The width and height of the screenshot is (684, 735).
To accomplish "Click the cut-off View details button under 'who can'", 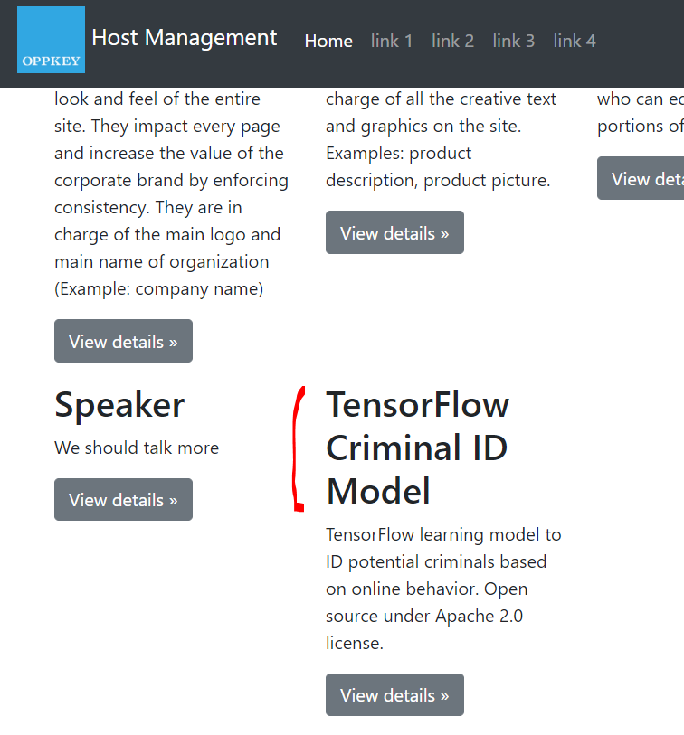I will click(x=641, y=178).
